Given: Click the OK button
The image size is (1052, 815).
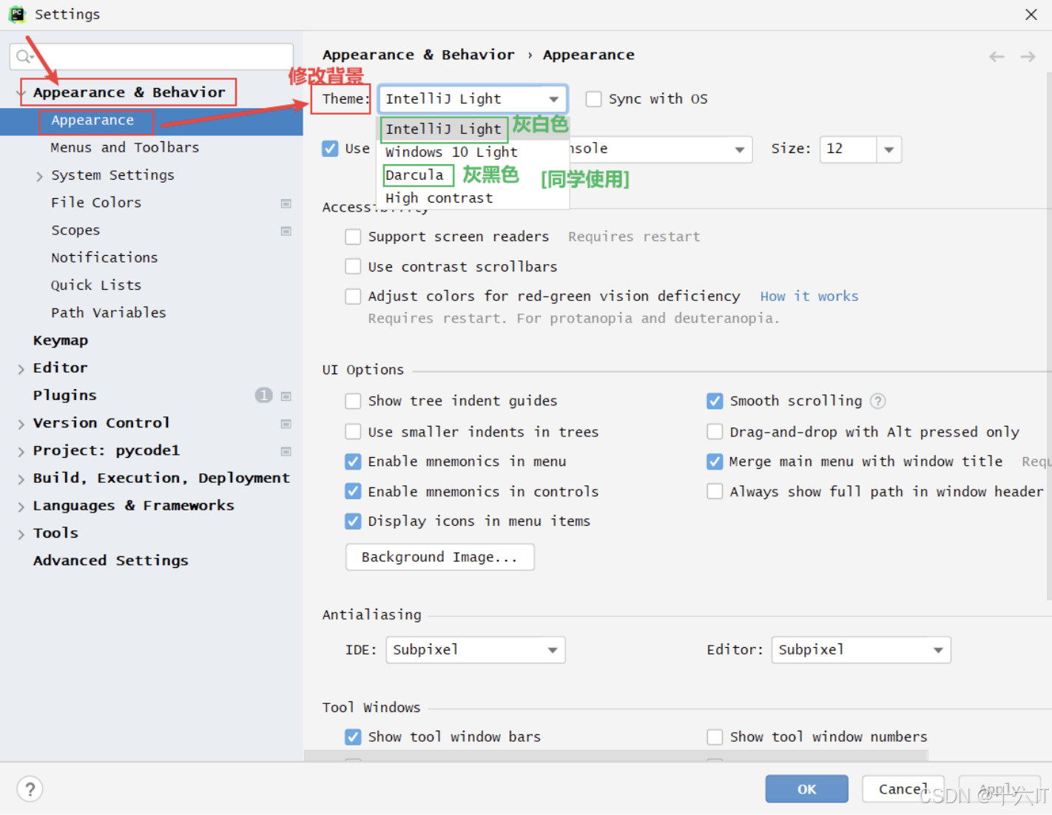Looking at the screenshot, I should 806,789.
